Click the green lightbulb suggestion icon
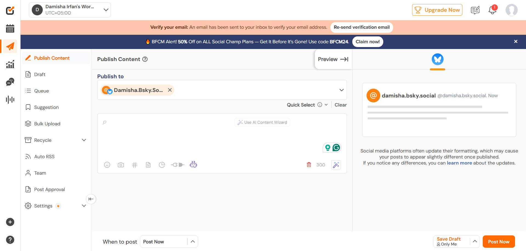526x251 pixels. (328, 148)
